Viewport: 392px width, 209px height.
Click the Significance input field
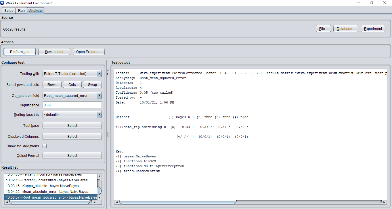coord(72,105)
